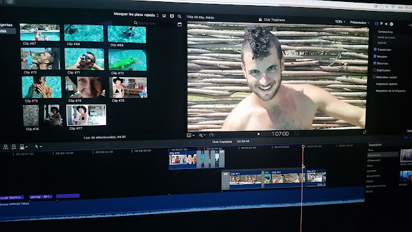The image size is (412, 232).
Task: Select Clip #73 thumbnail
Action: click(41, 87)
